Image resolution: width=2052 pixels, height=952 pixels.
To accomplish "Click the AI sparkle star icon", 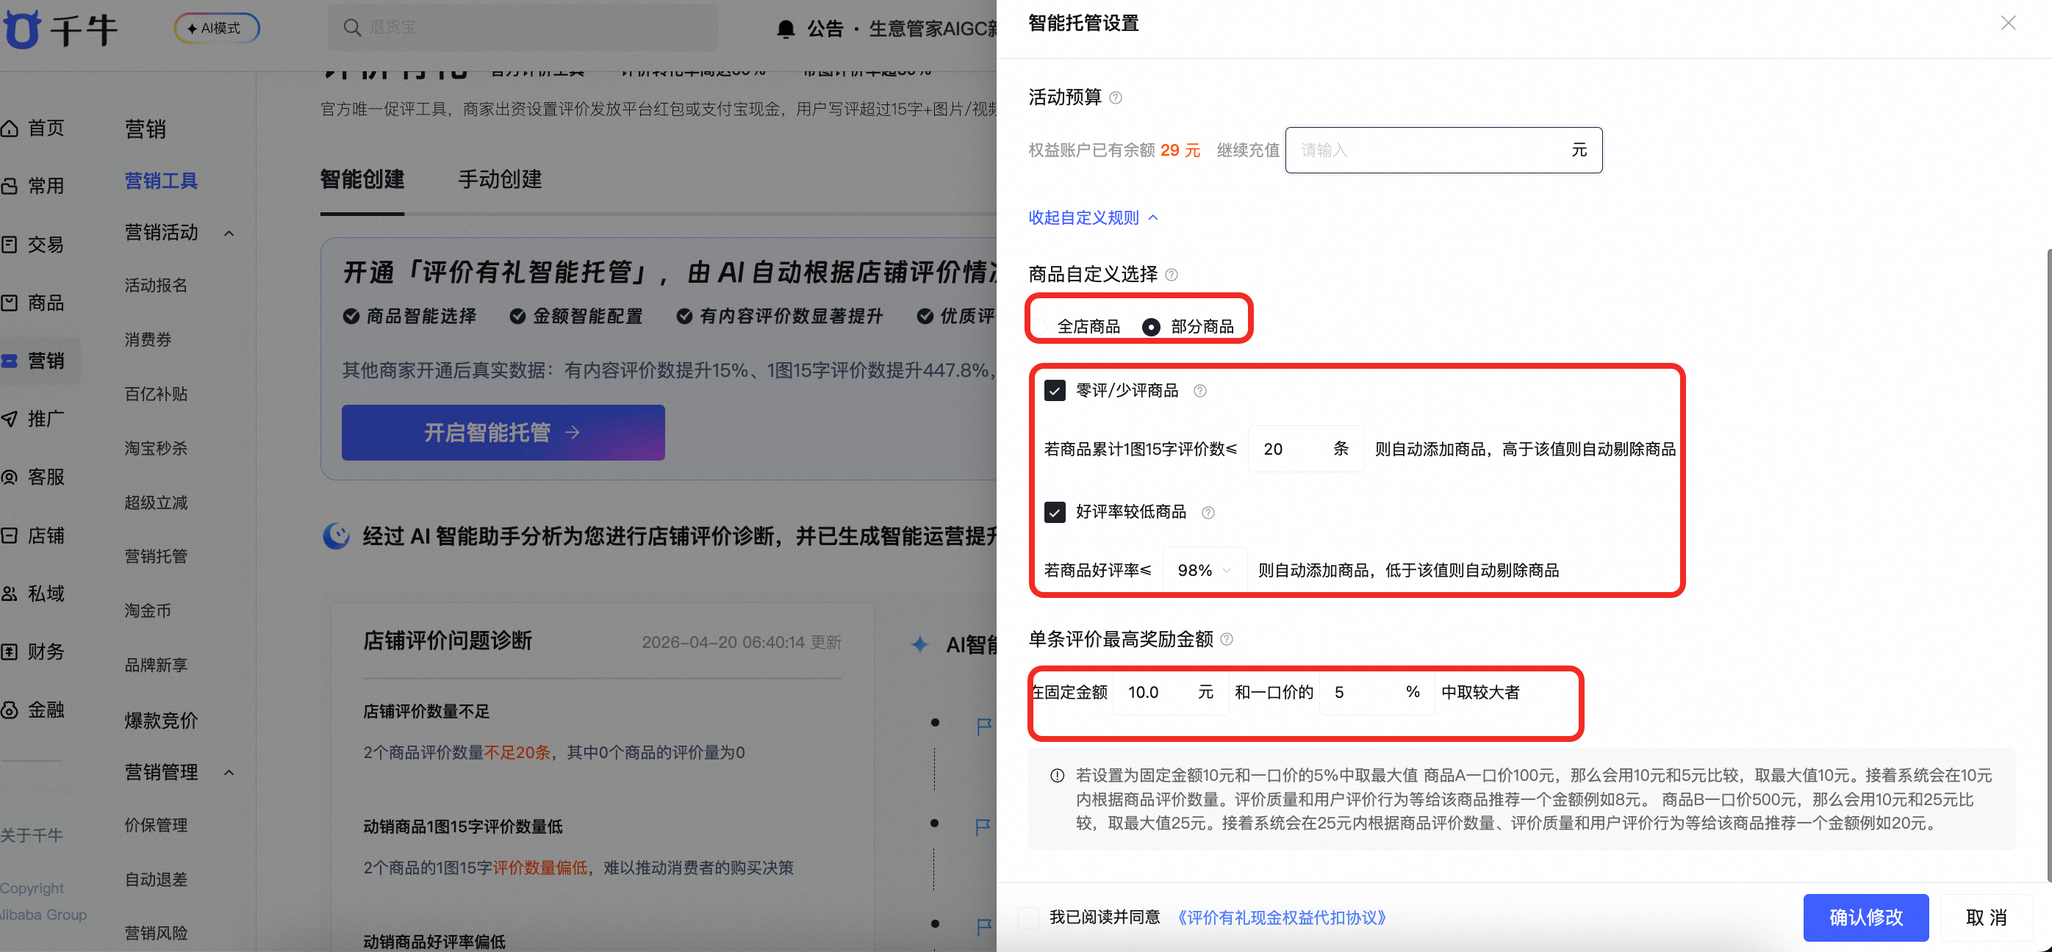I will pos(920,644).
